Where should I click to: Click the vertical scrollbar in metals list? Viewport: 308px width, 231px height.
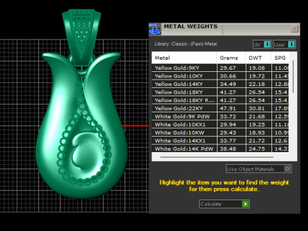pyautogui.click(x=293, y=77)
